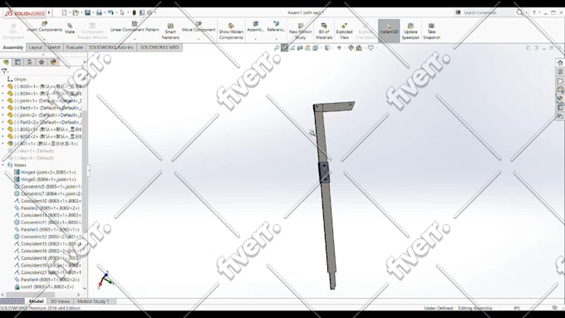The image size is (565, 318).
Task: Open the Move Component dropdown arrow
Action: pyautogui.click(x=199, y=38)
